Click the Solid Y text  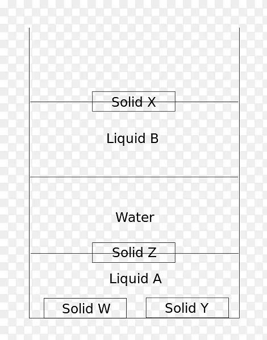tap(187, 308)
